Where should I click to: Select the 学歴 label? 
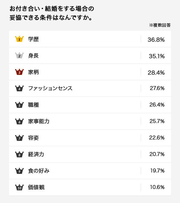tap(33, 39)
